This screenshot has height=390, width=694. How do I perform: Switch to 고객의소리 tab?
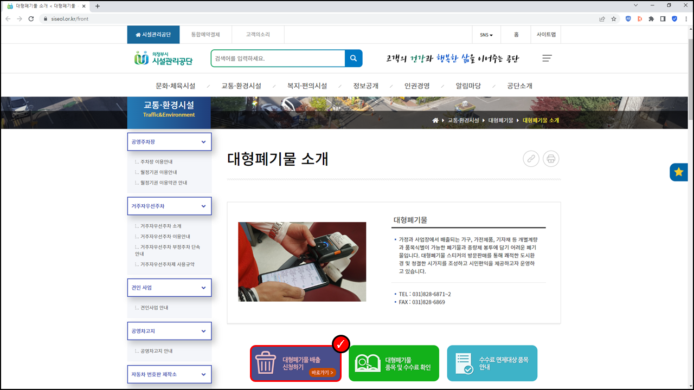258,35
